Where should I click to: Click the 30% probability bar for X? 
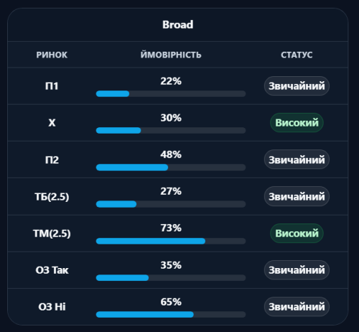tap(171, 130)
